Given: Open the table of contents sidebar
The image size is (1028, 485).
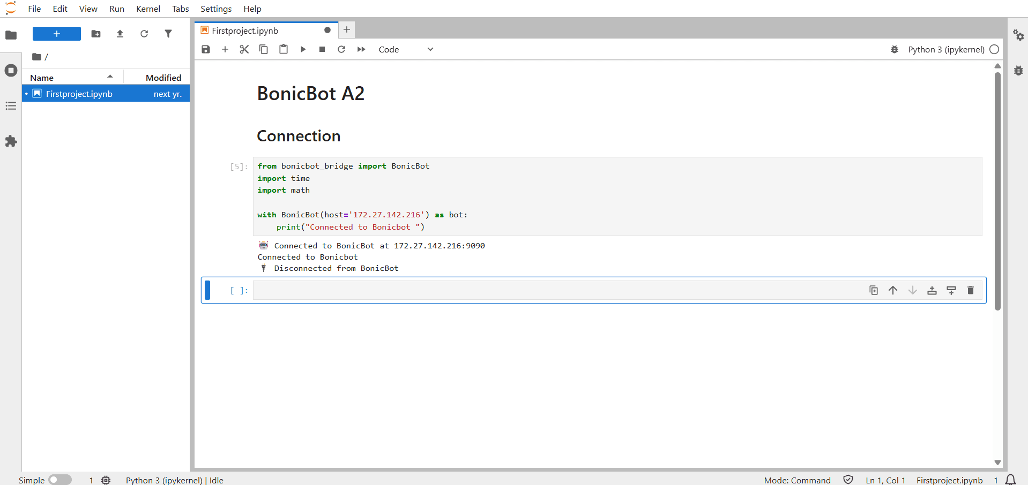Looking at the screenshot, I should coord(11,106).
